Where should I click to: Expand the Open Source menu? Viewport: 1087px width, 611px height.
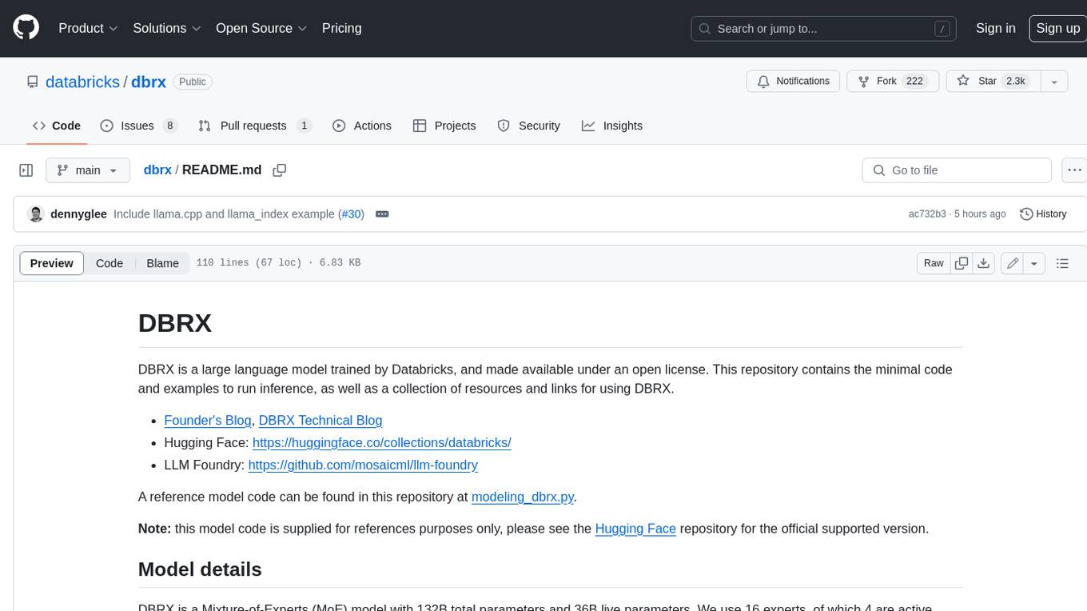tap(261, 28)
